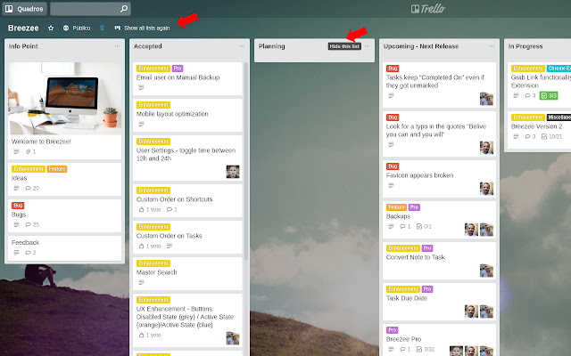
Task: Open Tasks keep "Completed On" bug card
Action: click(x=439, y=85)
